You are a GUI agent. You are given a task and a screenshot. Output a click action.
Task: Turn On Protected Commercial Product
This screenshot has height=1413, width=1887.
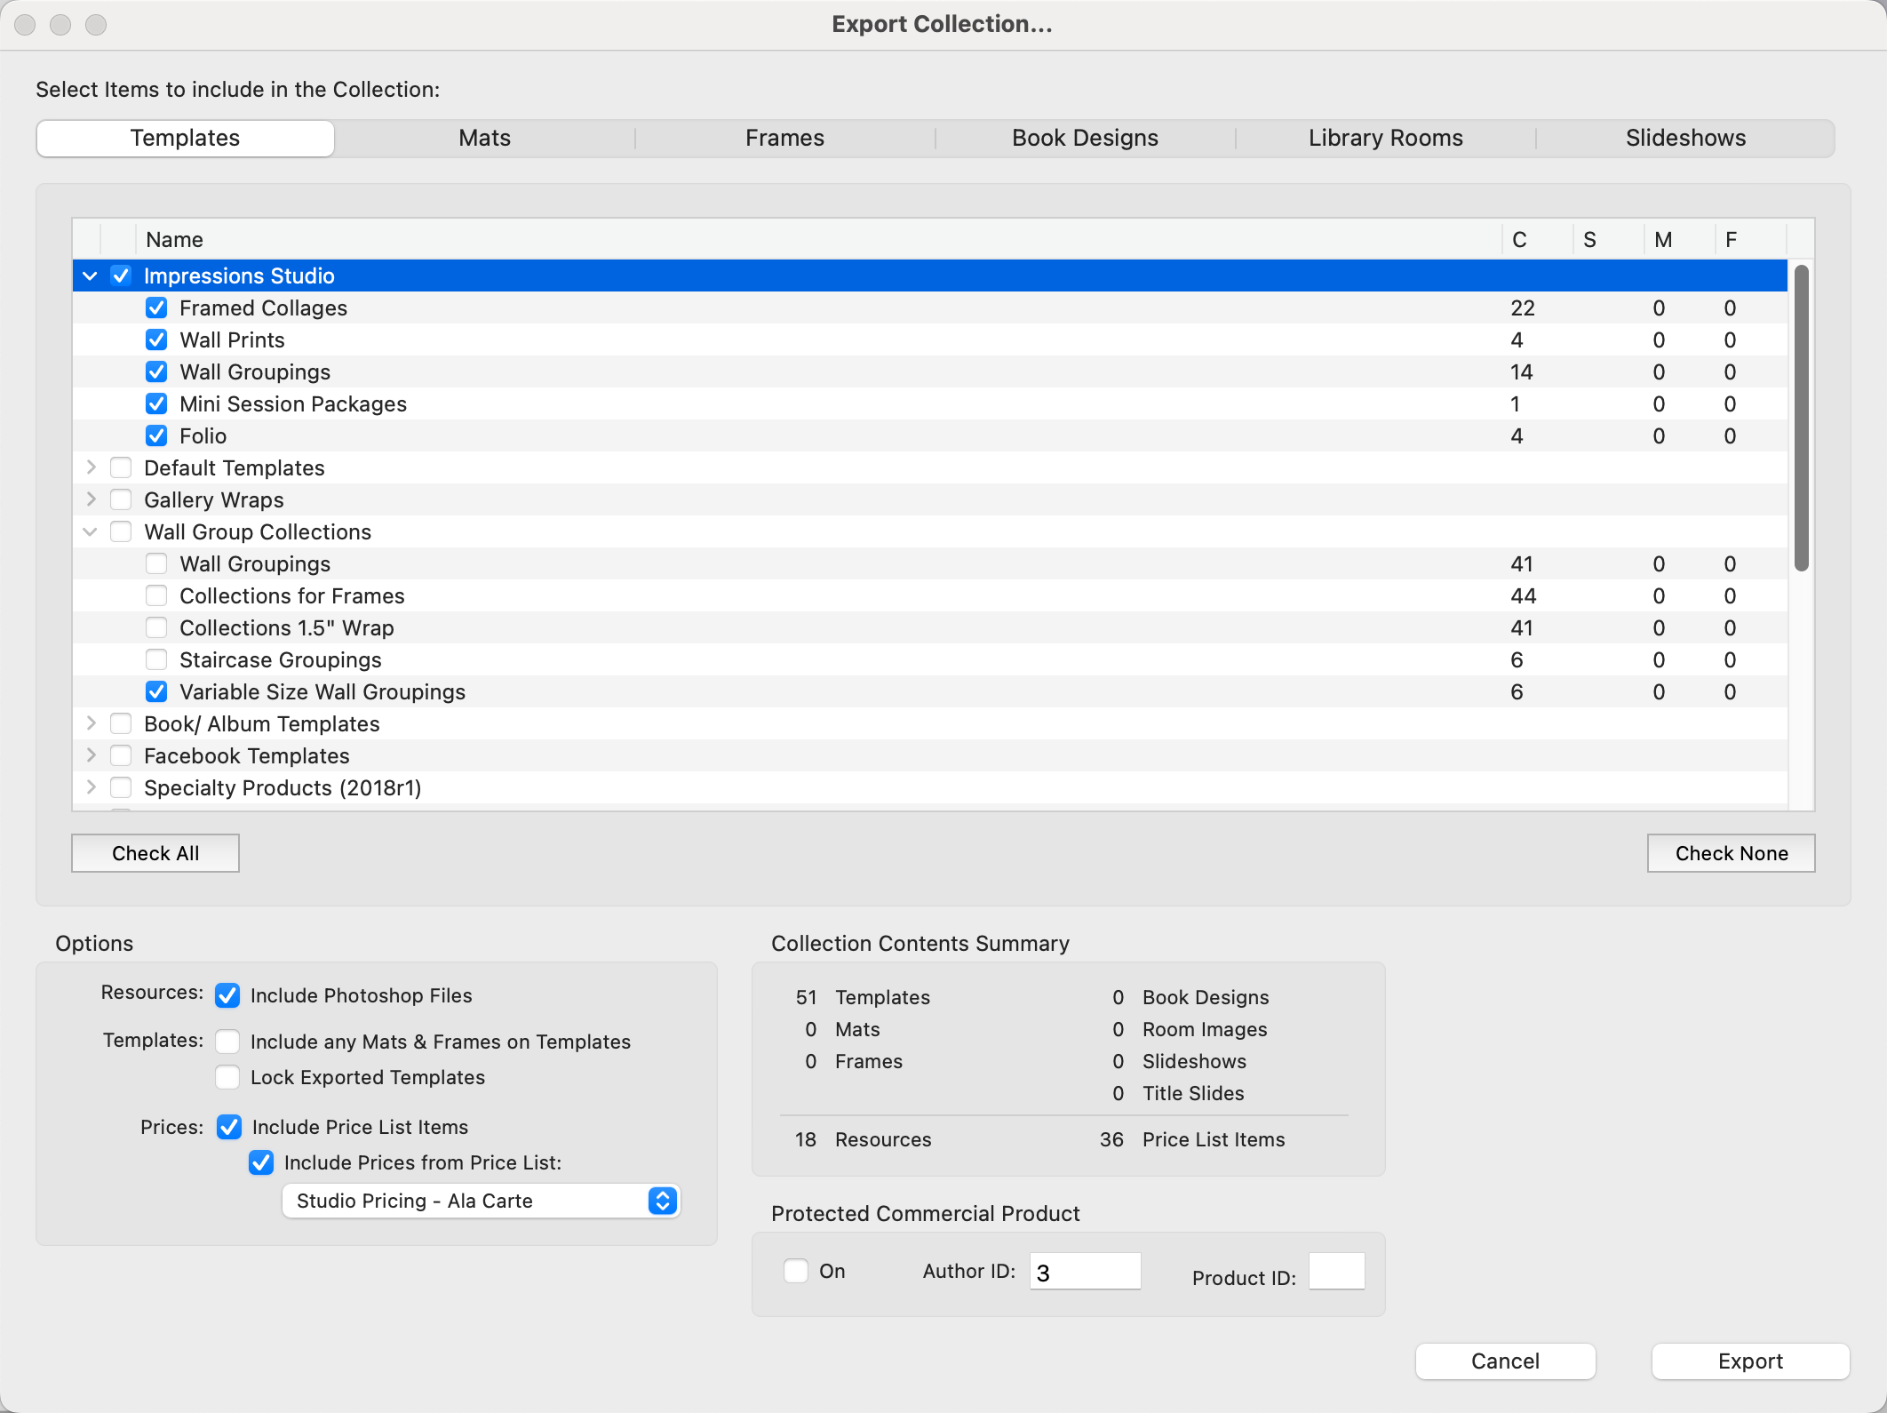point(796,1271)
